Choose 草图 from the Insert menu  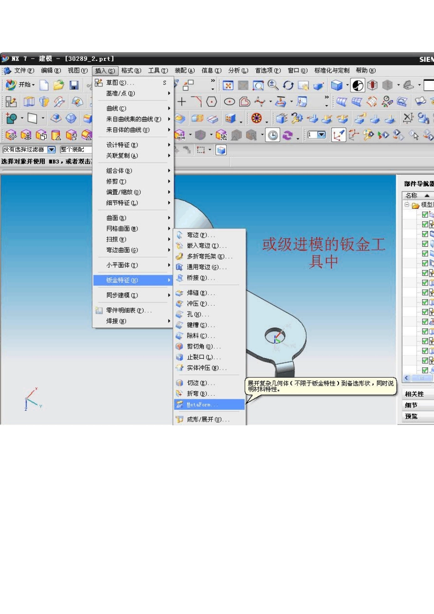click(x=133, y=83)
